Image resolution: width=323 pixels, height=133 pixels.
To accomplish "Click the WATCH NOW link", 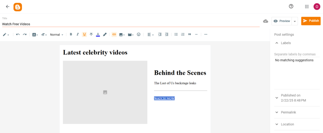I will 164,98.
